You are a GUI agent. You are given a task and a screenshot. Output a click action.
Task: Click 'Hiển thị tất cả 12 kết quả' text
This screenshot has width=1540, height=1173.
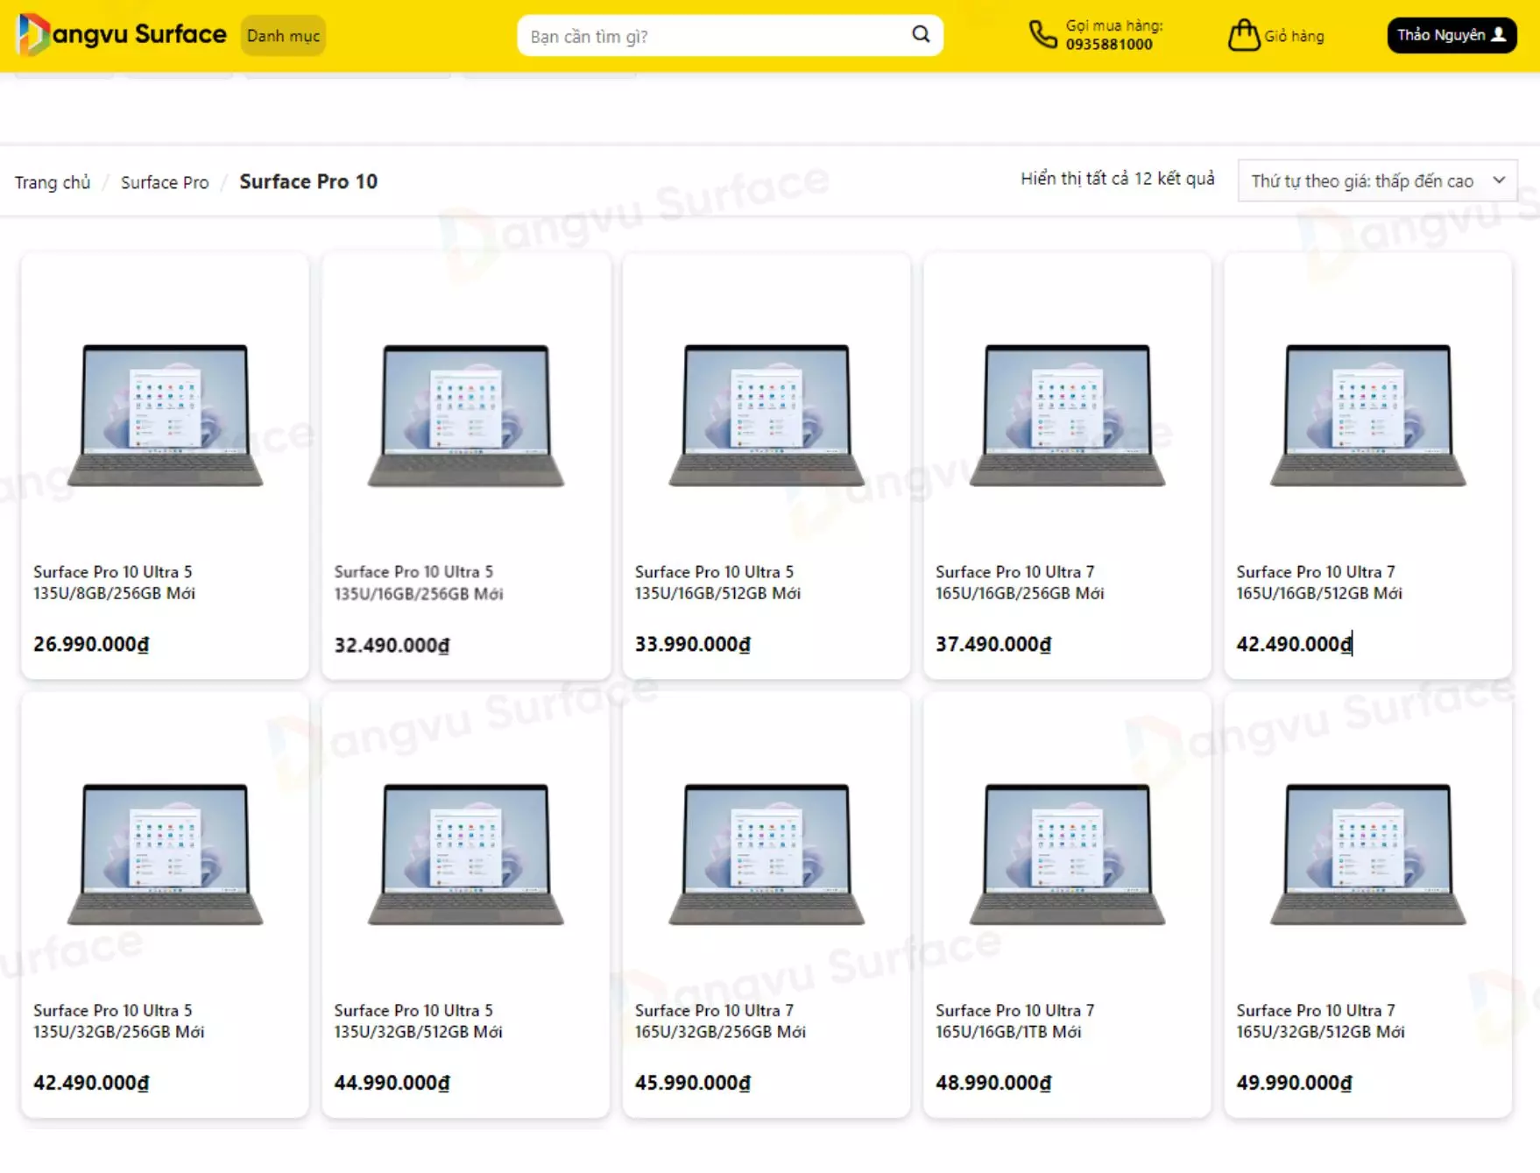[x=1117, y=179]
